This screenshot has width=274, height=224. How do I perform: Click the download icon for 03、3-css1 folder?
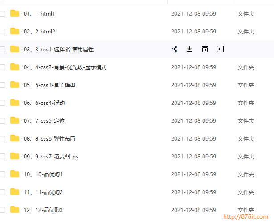[x=190, y=49]
